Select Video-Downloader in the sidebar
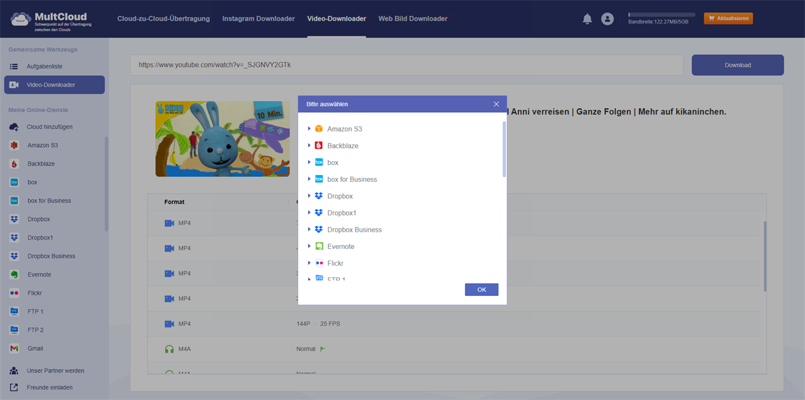This screenshot has width=805, height=400. [54, 85]
